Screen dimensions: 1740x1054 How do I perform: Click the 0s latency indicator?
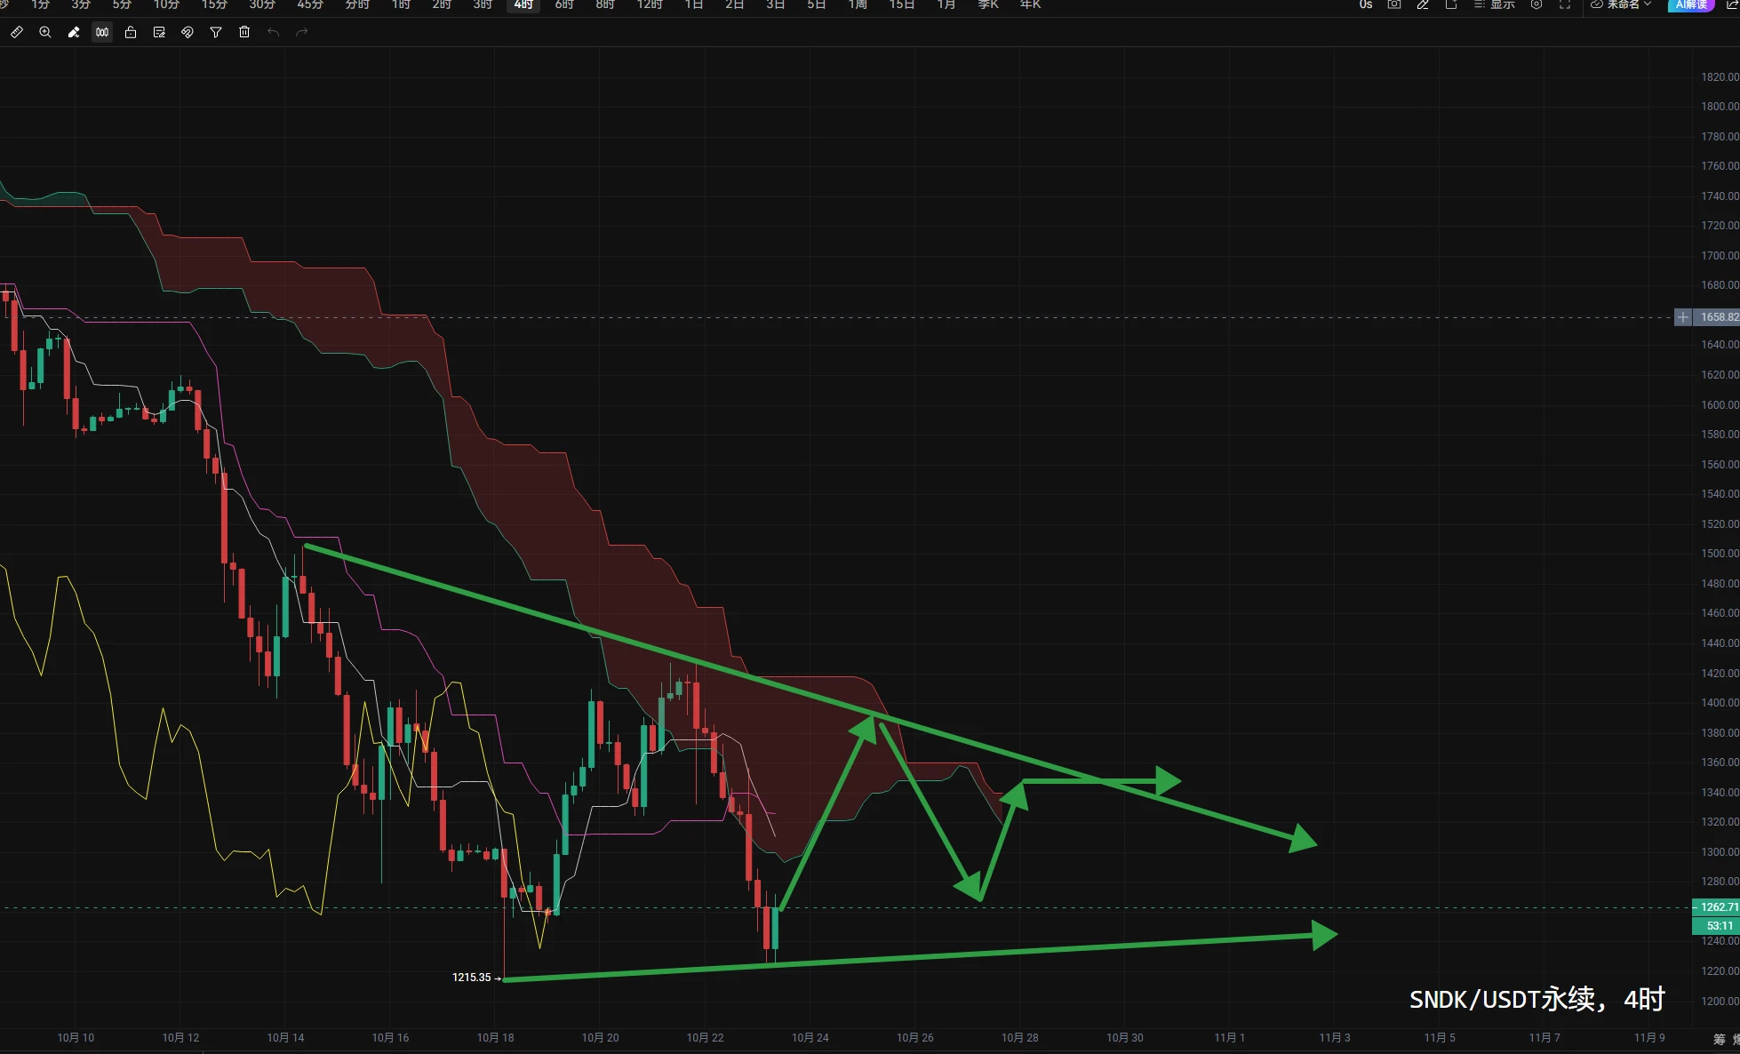tap(1366, 4)
